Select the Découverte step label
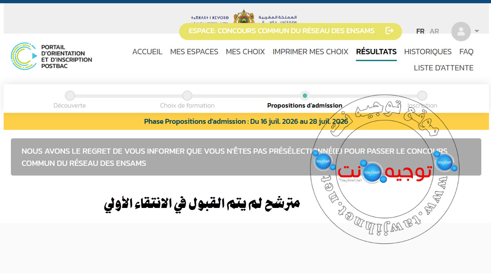Viewport: 491px width, 273px height. coord(70,106)
